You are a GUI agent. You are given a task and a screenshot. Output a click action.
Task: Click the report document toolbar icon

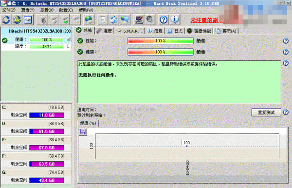click(103, 19)
